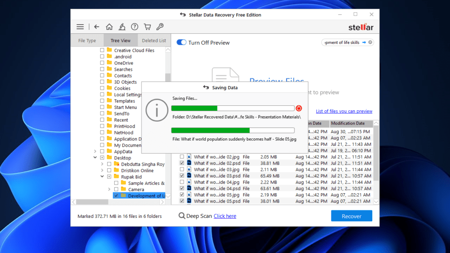This screenshot has width=450, height=253.
Task: Open the scan tools microscope icon
Action: click(x=122, y=27)
